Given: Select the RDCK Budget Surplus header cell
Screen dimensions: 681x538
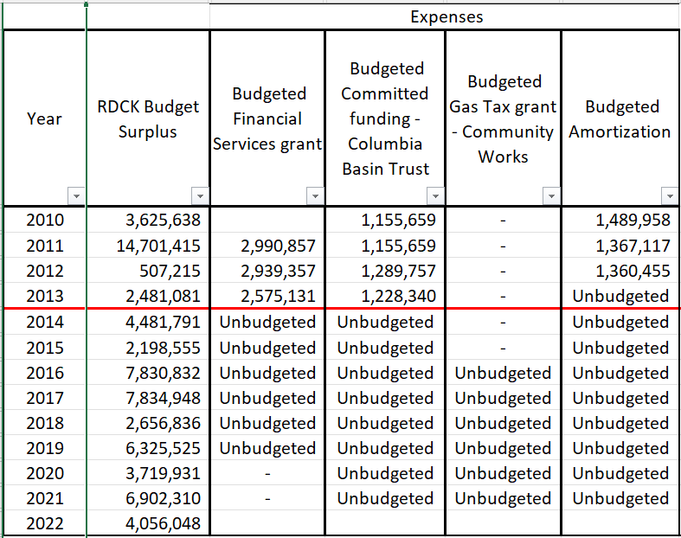Looking at the screenshot, I should tap(148, 118).
